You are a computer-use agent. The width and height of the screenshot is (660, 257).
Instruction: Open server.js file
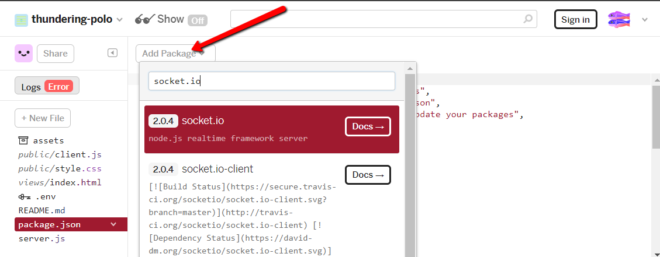42,238
